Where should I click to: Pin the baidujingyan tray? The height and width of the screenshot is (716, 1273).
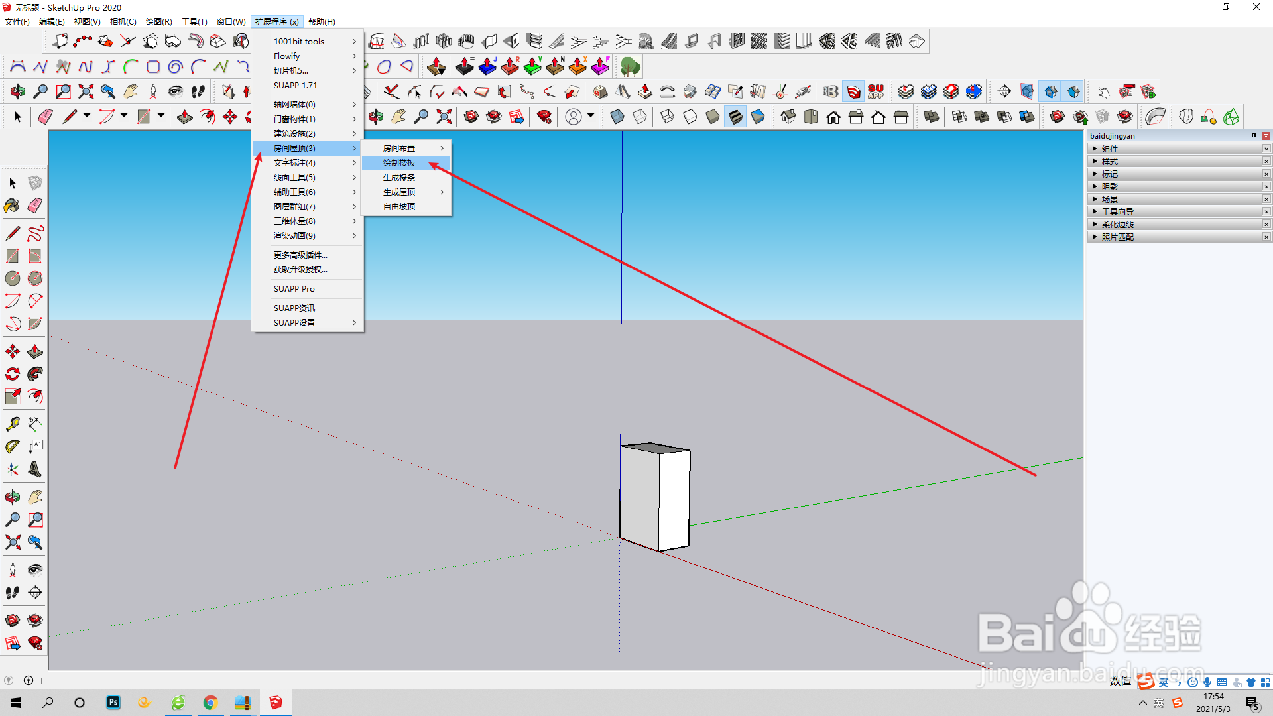coord(1254,136)
